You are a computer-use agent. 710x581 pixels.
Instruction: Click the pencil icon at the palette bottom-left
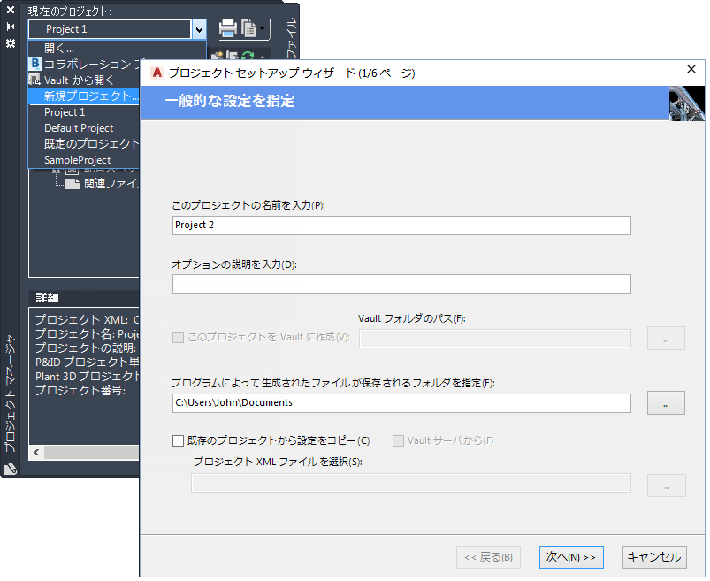click(x=11, y=468)
